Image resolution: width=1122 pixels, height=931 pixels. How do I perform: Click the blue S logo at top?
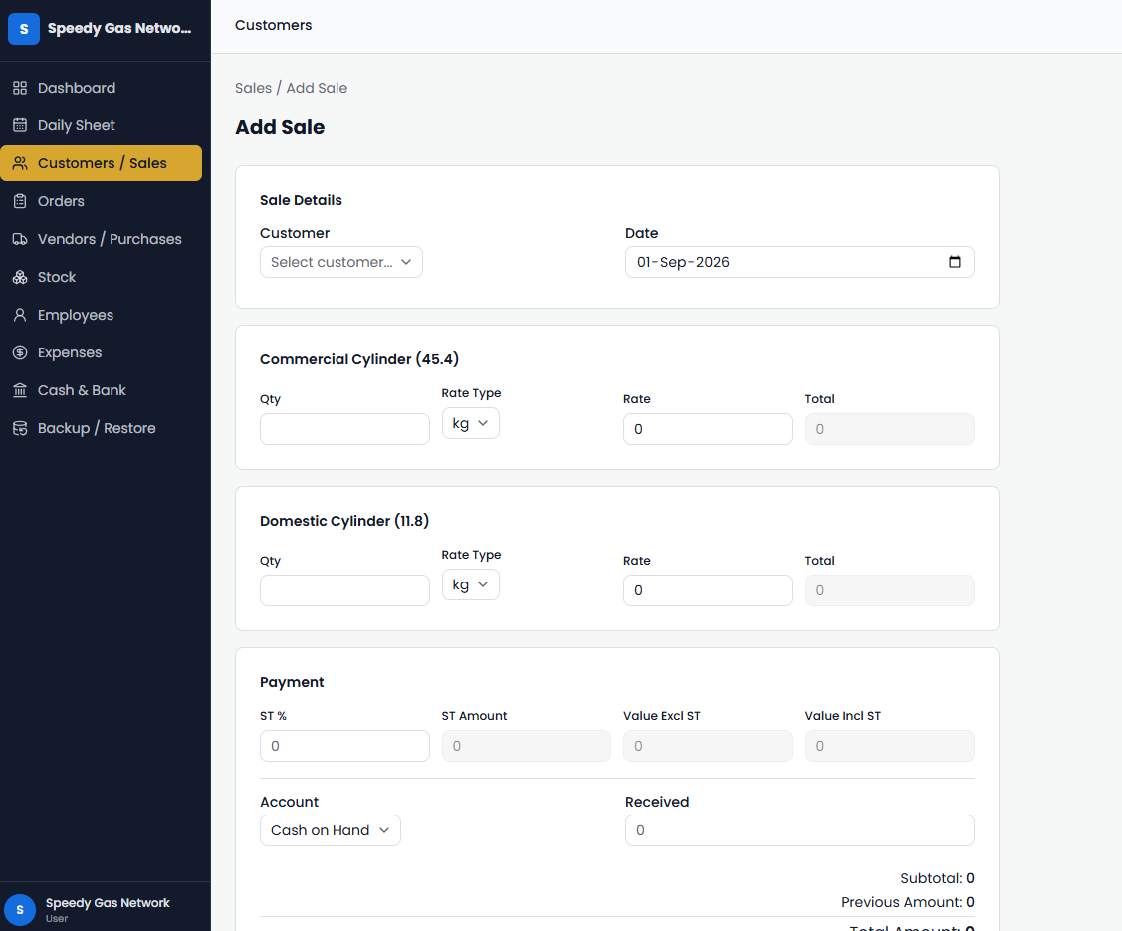point(24,29)
